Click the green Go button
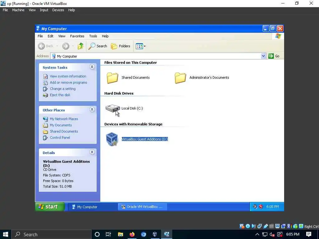Viewport: 319px width, 239px height. click(274, 56)
